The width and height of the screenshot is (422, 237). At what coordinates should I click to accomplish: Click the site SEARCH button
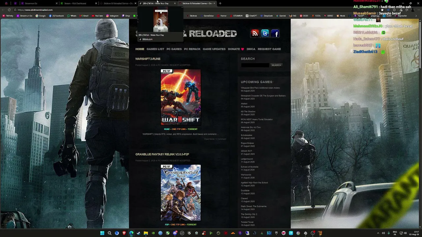click(276, 65)
